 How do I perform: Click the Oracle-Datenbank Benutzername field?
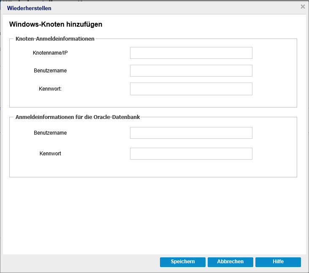point(191,133)
